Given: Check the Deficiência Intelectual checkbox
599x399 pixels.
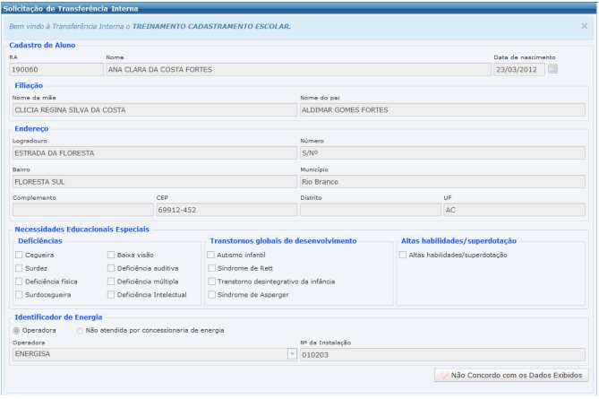Looking at the screenshot, I should (x=111, y=294).
